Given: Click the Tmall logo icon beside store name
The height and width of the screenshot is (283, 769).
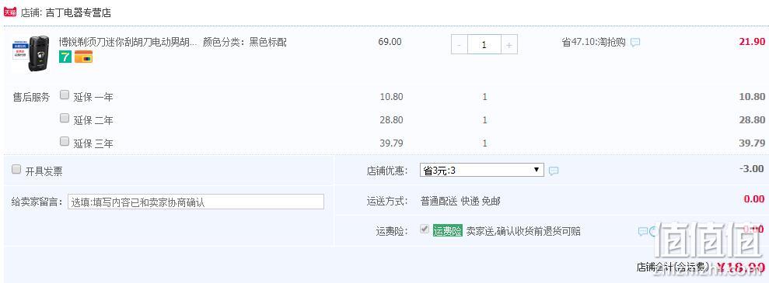Looking at the screenshot, I should (x=10, y=12).
